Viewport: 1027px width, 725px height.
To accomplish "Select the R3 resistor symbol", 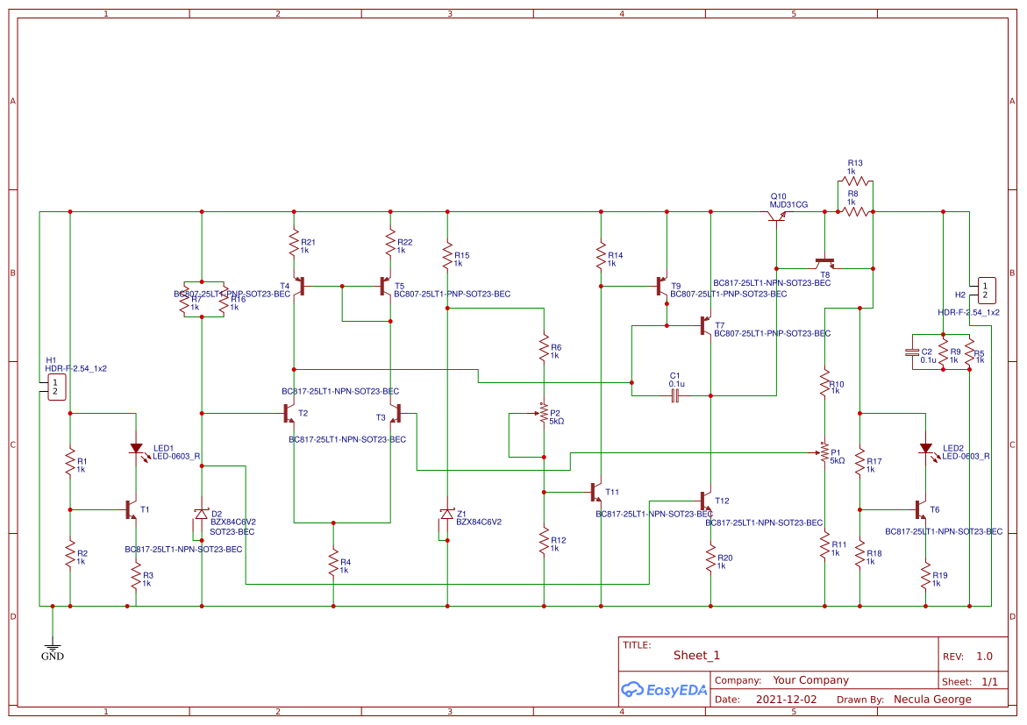I will pos(136,576).
